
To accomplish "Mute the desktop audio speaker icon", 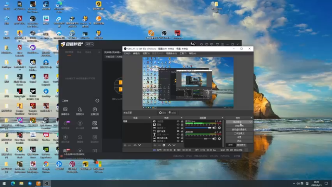I will [214, 139].
